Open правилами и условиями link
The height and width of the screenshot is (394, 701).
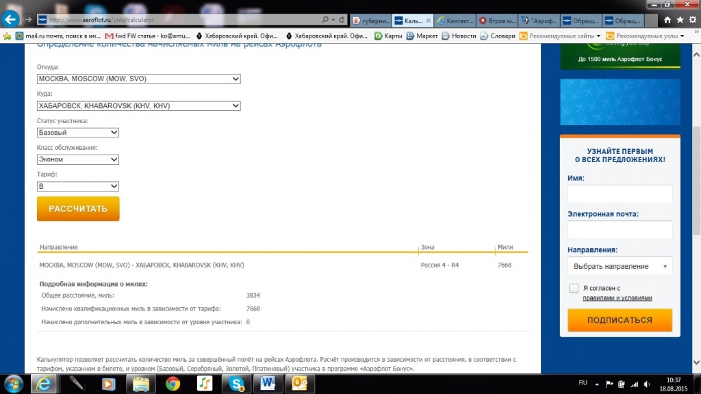617,298
